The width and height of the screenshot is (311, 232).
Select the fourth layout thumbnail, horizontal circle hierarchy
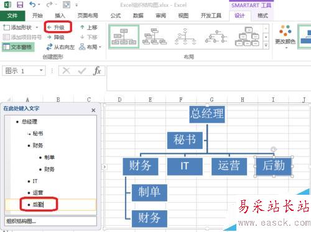(216, 37)
